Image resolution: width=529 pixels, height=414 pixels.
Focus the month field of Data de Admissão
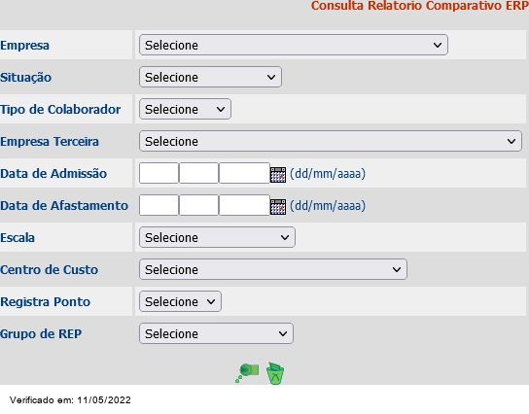(x=198, y=173)
